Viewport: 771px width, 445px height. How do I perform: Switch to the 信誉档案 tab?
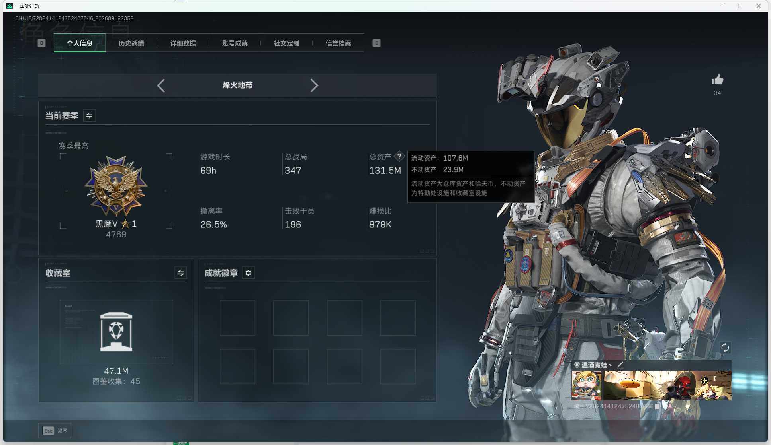click(x=339, y=43)
